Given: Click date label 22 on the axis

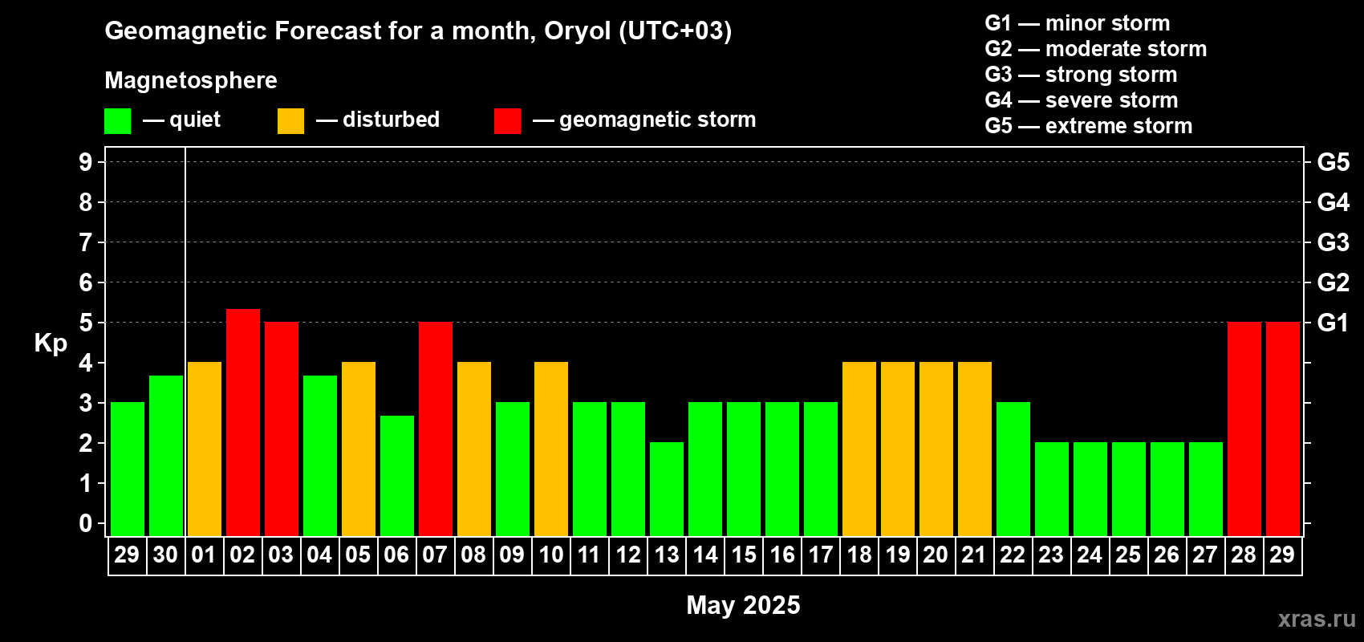Looking at the screenshot, I should click(x=1013, y=555).
